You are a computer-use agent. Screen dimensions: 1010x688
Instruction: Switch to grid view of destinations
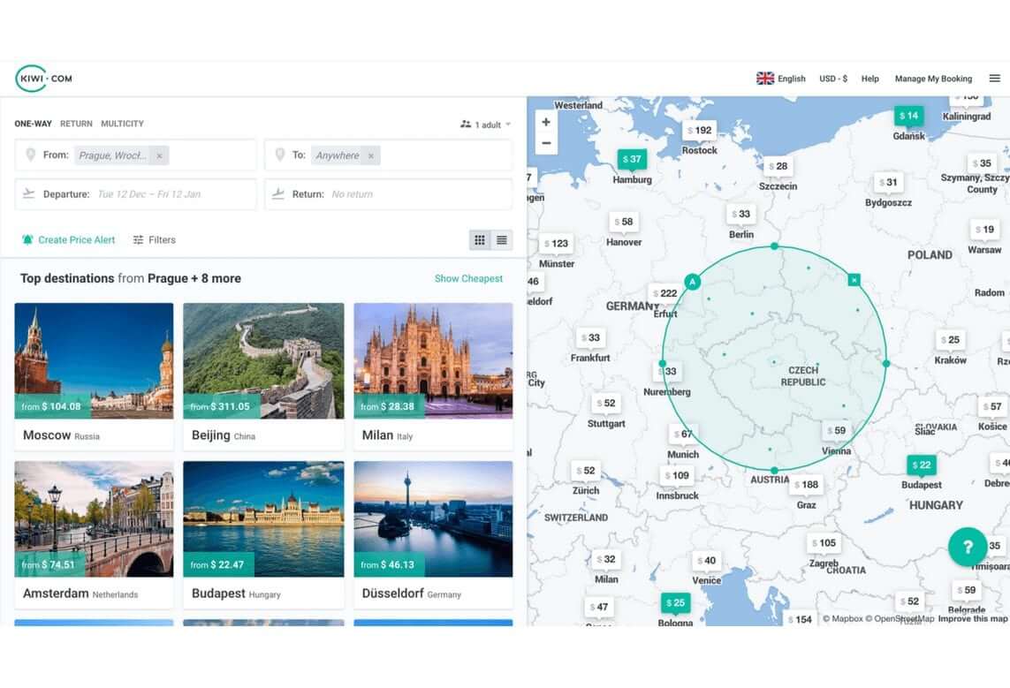pyautogui.click(x=480, y=240)
